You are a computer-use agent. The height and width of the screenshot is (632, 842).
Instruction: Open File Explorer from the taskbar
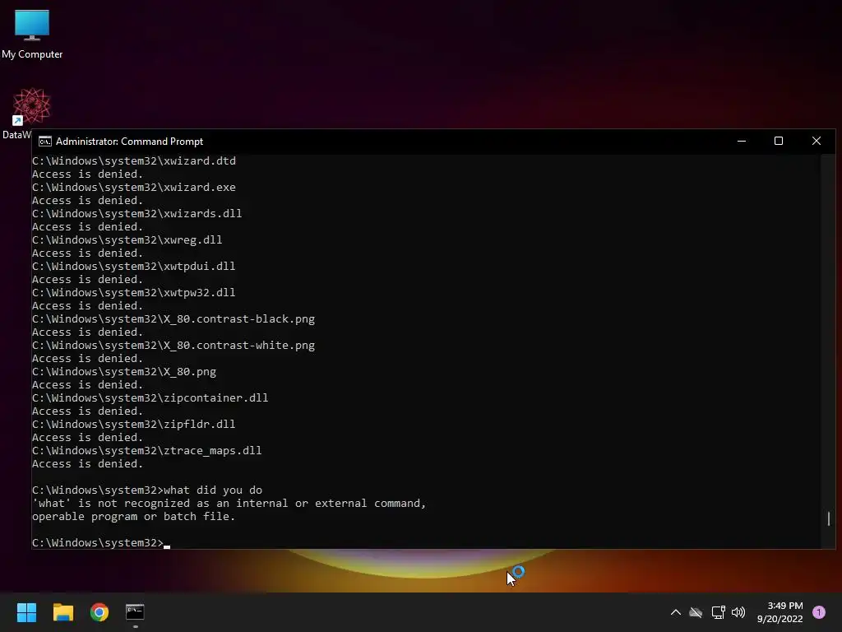click(62, 612)
